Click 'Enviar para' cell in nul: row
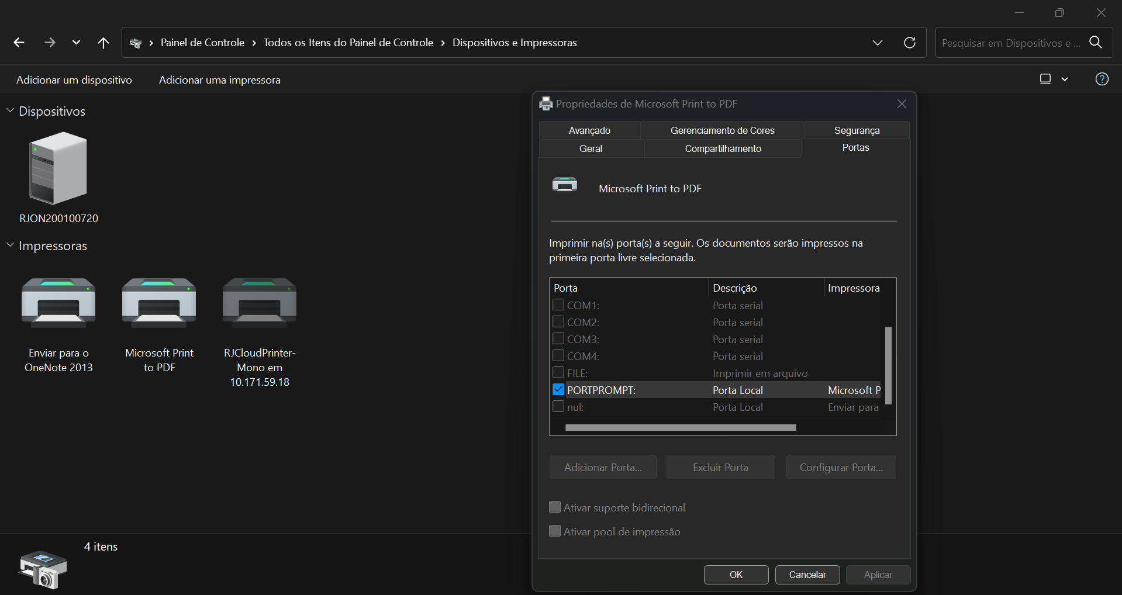The height and width of the screenshot is (595, 1122). 853,407
